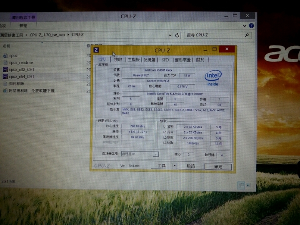Click the Explorer refresh icon
The image size is (300, 225).
coord(177,35)
